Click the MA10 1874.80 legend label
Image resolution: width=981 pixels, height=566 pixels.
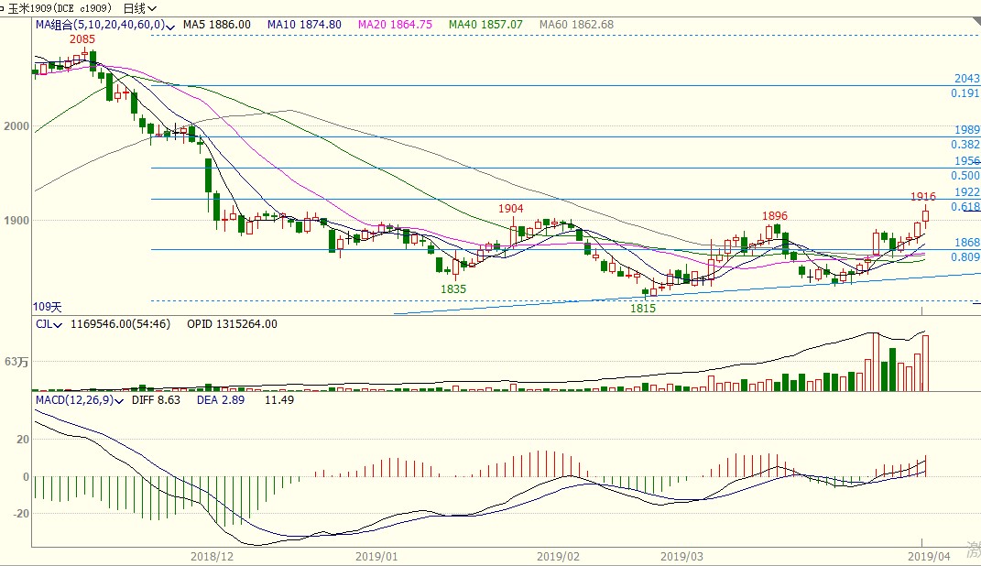point(305,25)
